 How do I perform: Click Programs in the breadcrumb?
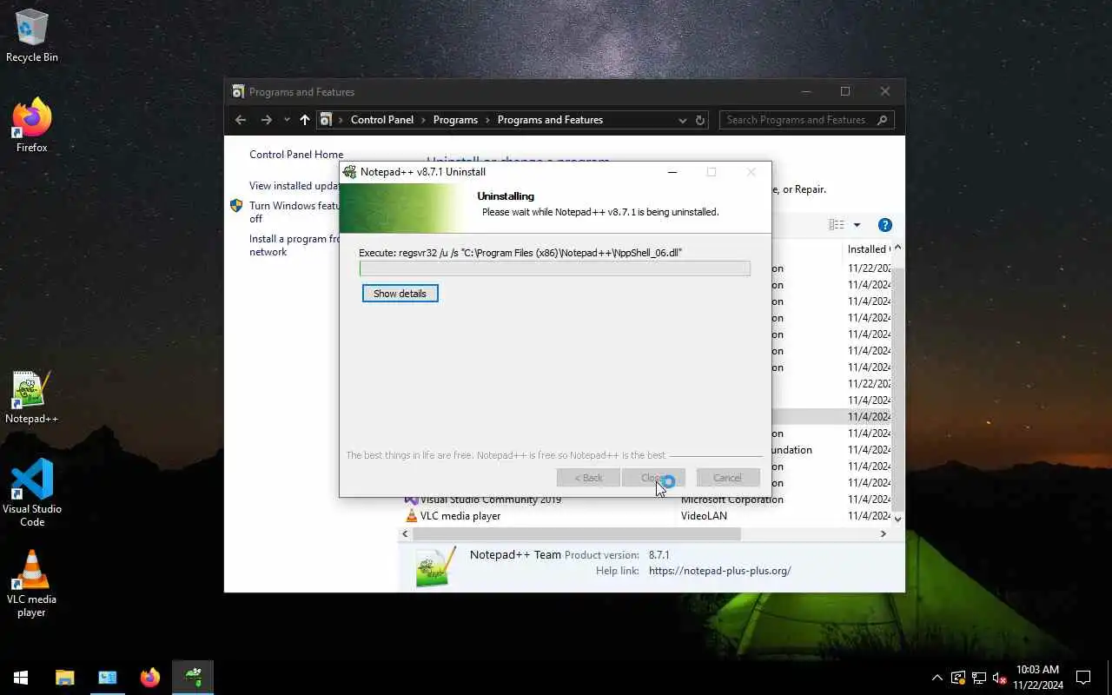455,120
